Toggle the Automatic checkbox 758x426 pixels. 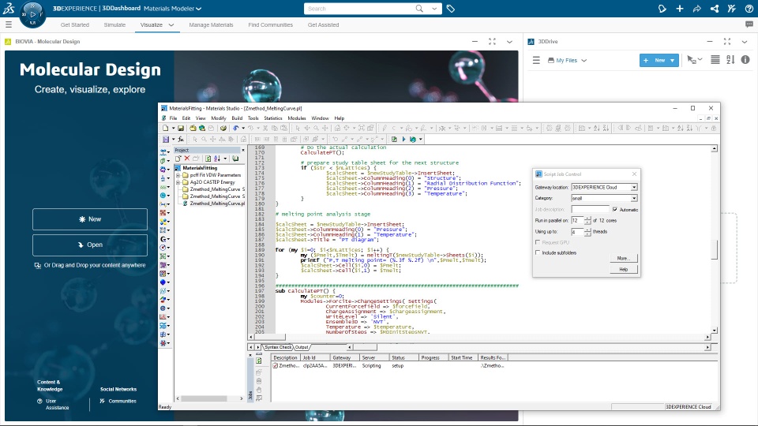click(615, 210)
